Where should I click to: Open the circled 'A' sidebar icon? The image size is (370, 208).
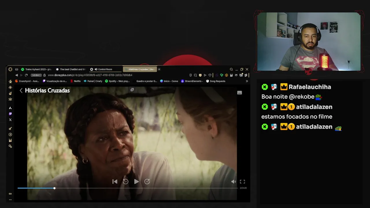click(10, 134)
